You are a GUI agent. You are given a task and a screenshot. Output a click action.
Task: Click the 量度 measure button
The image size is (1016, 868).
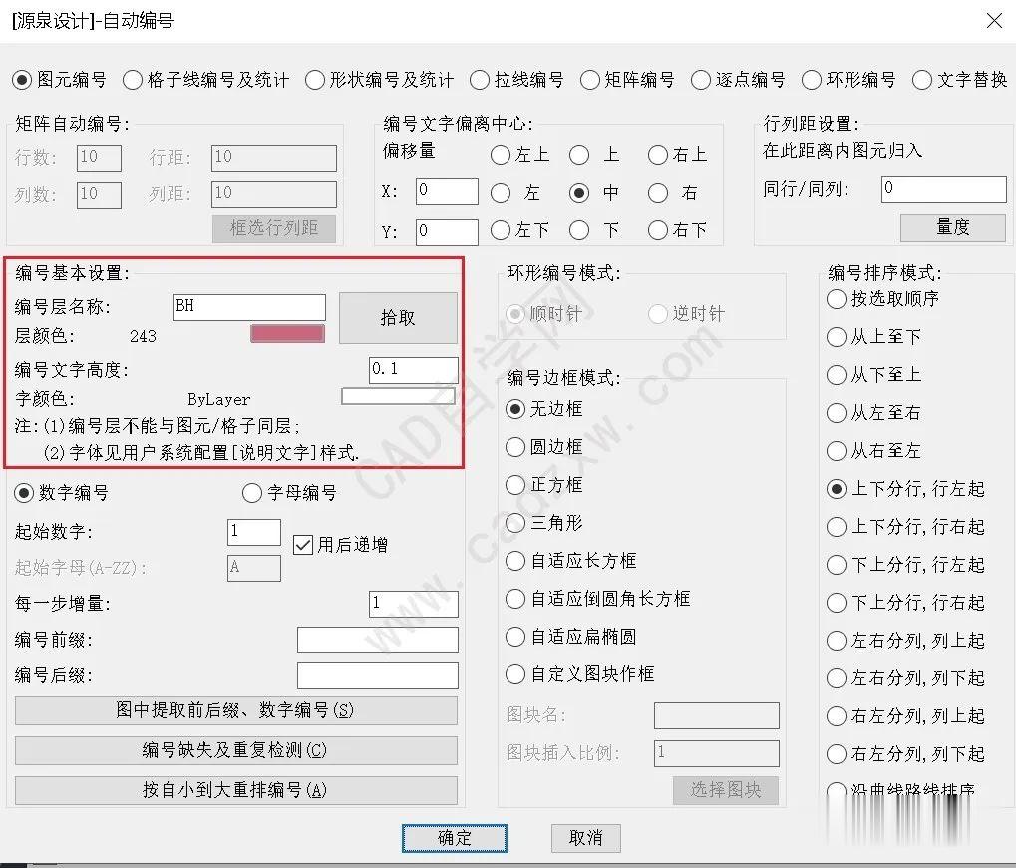pyautogui.click(x=952, y=227)
